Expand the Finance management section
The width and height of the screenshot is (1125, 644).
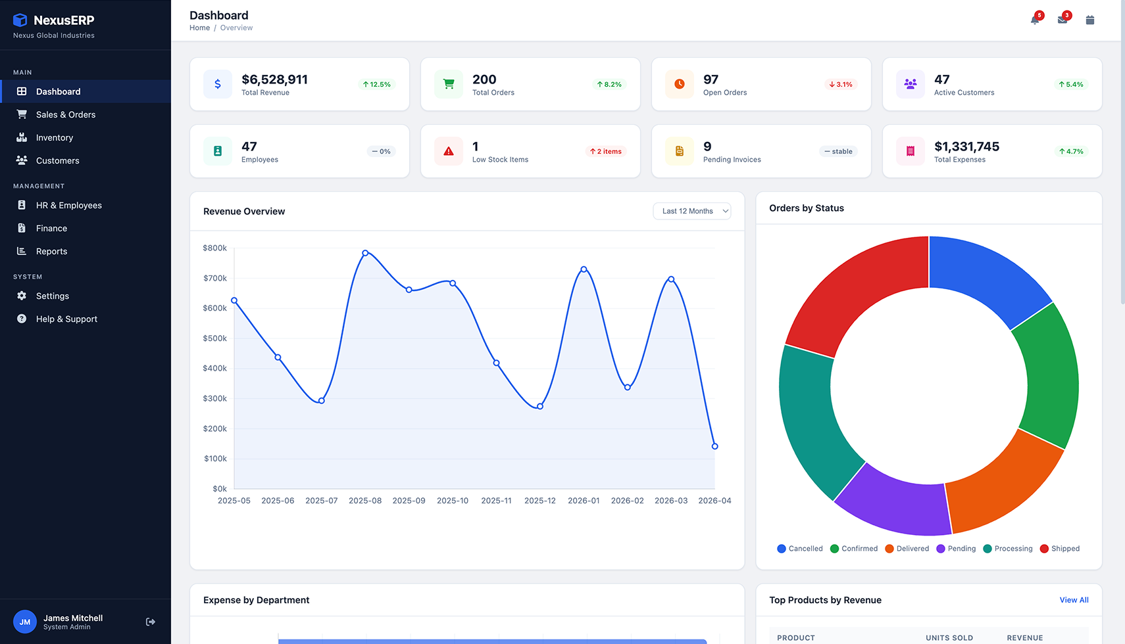coord(51,228)
